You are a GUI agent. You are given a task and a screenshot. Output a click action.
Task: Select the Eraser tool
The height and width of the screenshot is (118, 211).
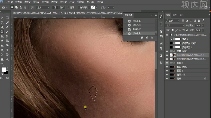pyautogui.click(x=2, y=41)
